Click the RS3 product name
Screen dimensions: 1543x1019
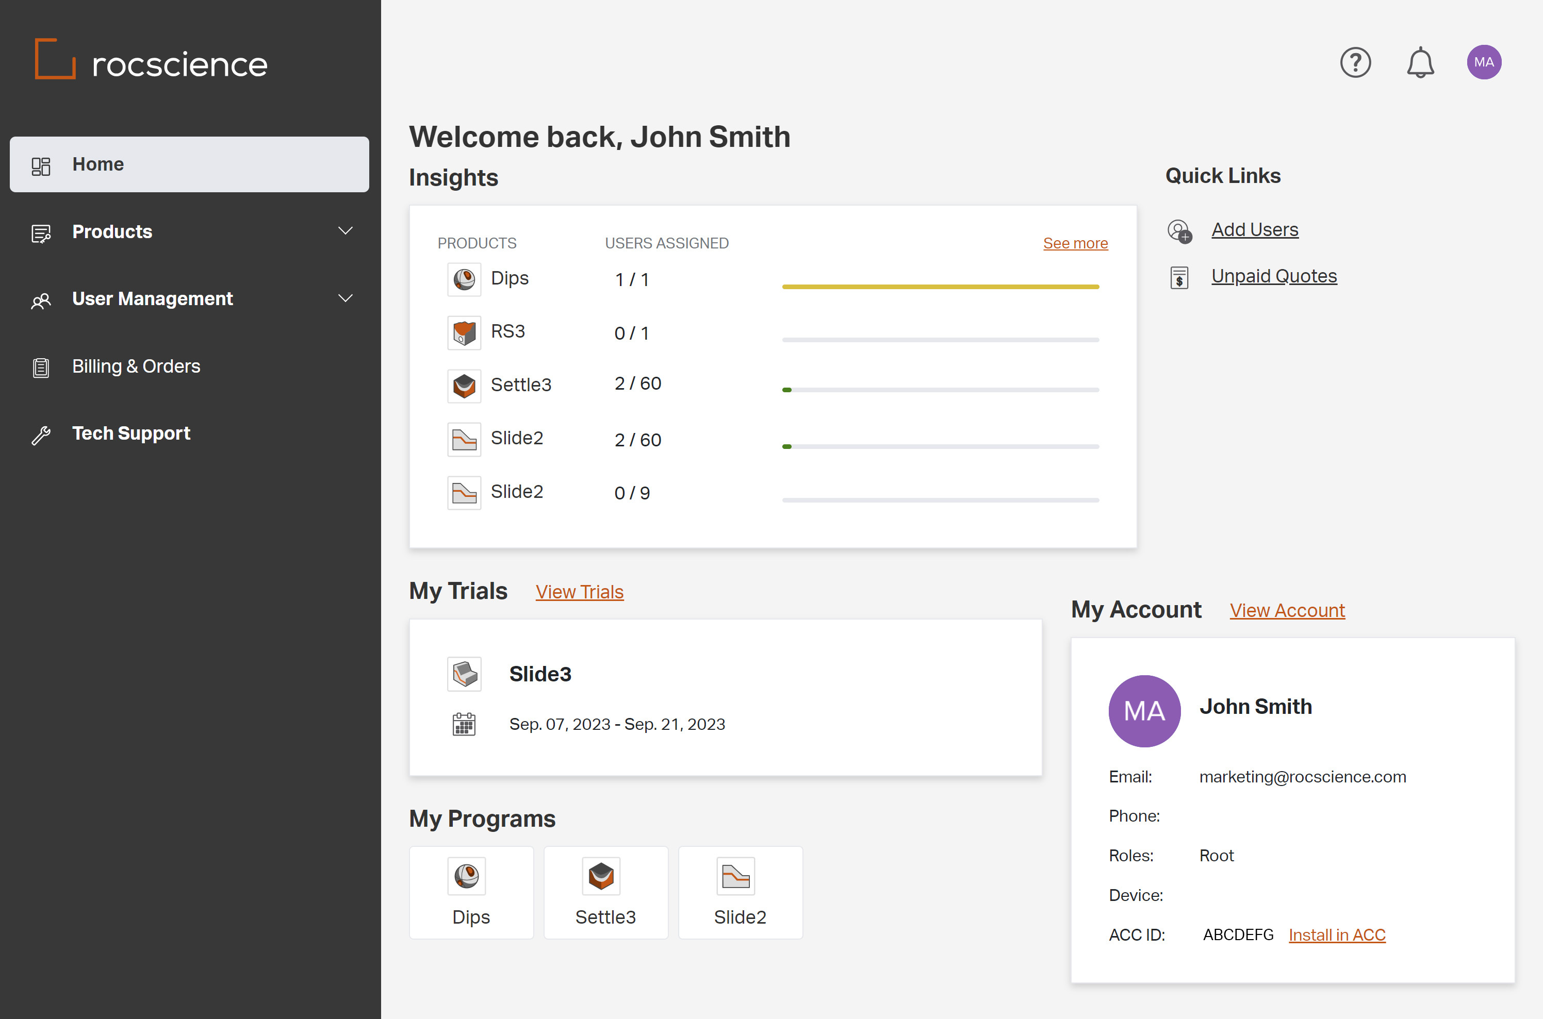(507, 331)
